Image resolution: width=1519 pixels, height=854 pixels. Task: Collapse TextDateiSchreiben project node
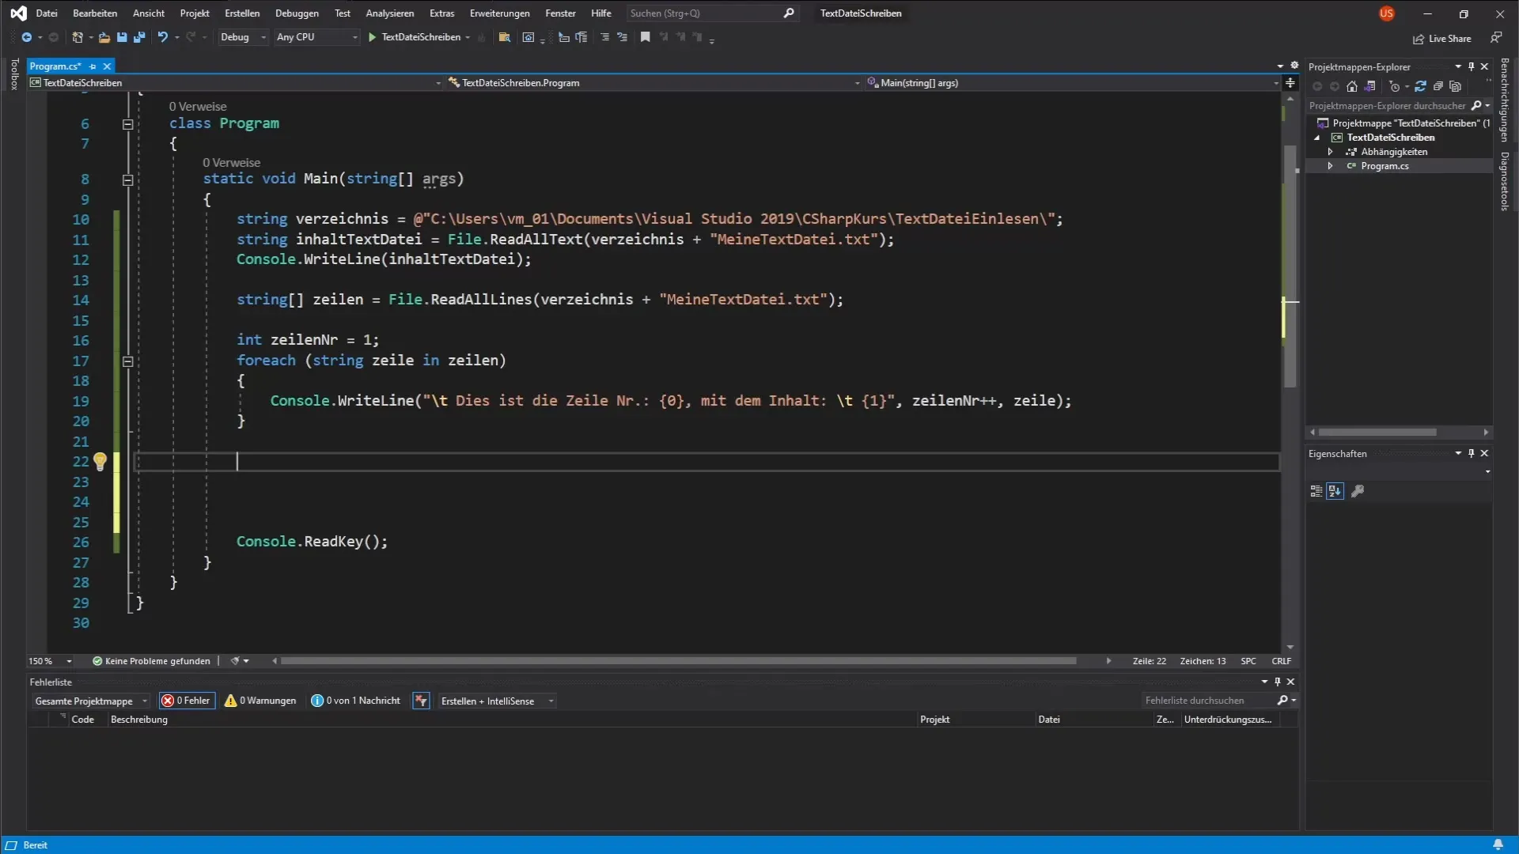[1317, 138]
